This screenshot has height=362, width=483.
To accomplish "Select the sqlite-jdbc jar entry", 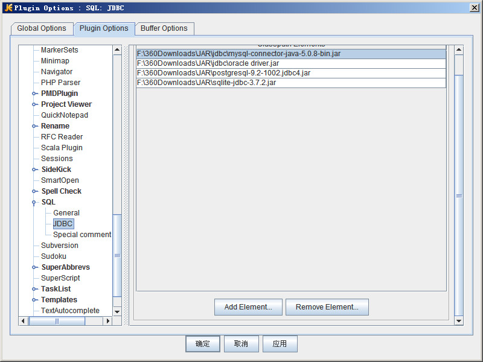I will (206, 83).
